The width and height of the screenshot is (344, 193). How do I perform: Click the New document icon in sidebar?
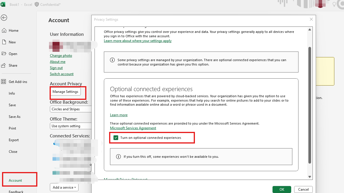tap(4, 42)
